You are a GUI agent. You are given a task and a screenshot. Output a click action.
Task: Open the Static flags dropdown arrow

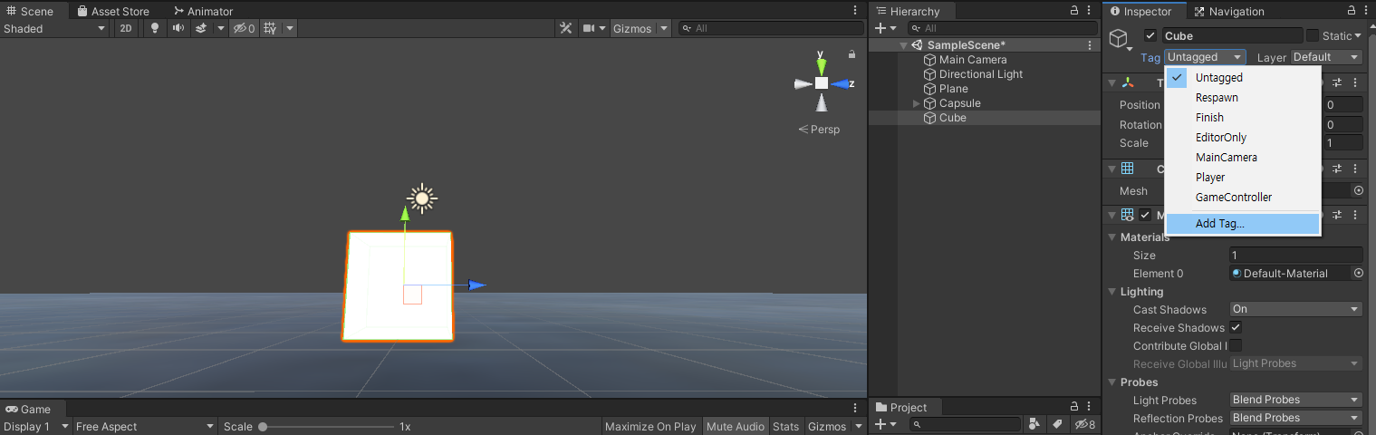[1358, 36]
